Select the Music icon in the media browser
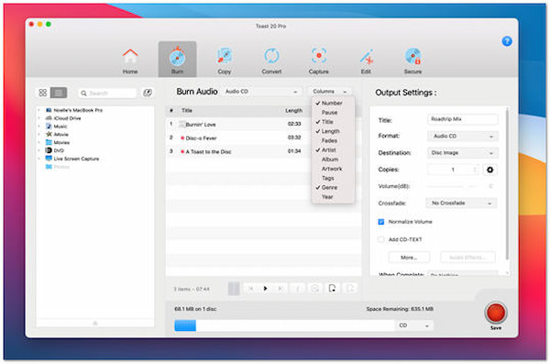The image size is (550, 364). pyautogui.click(x=49, y=126)
